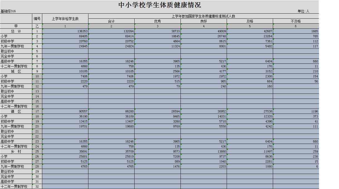Select the 城区 row label

click(16, 71)
